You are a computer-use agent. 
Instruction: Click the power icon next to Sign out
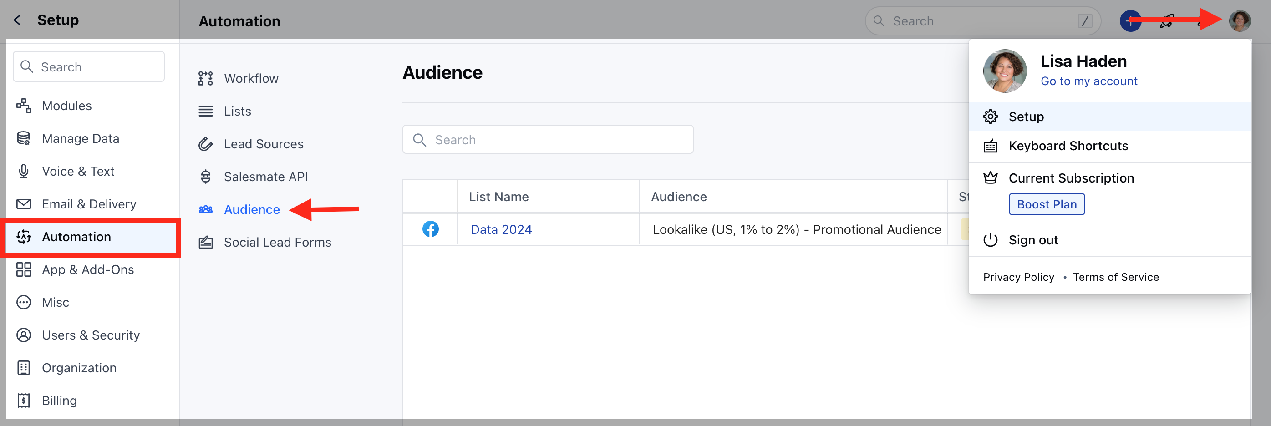point(991,240)
